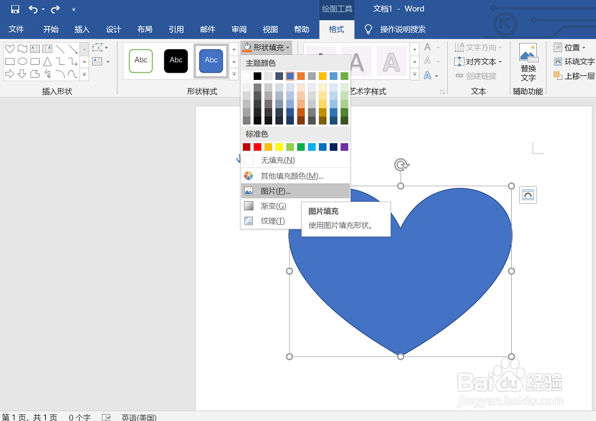596x421 pixels.
Task: Open Customize Quick Access Toolbar dropdown
Action: click(74, 10)
